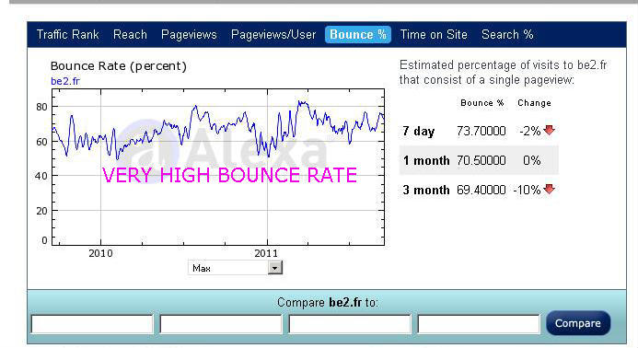Click the Change column header
The height and width of the screenshot is (348, 638).
(534, 103)
